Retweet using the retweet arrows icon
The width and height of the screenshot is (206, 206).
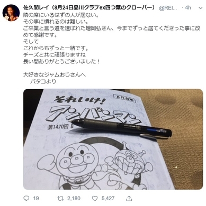pos(60,199)
